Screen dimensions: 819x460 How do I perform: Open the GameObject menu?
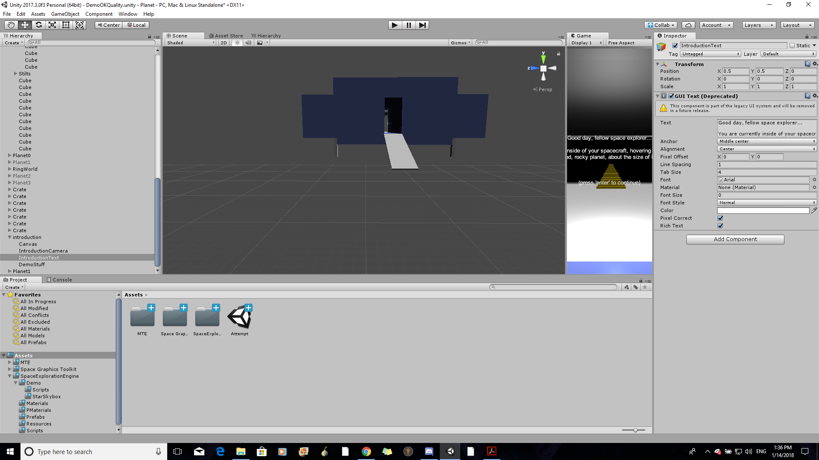click(65, 14)
